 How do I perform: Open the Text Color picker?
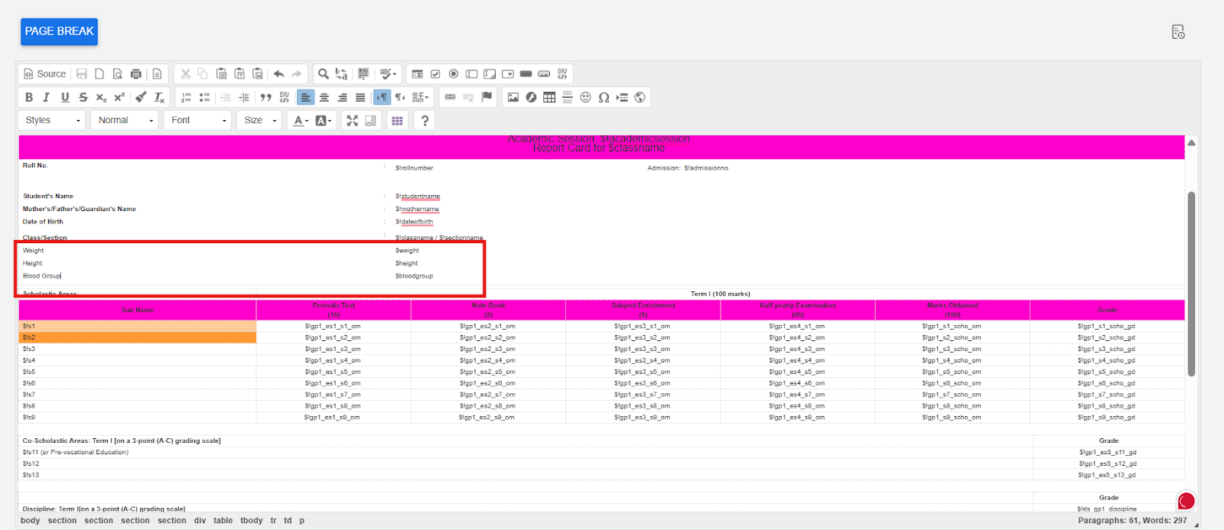(301, 120)
